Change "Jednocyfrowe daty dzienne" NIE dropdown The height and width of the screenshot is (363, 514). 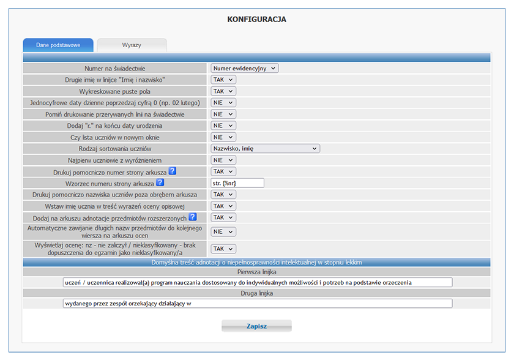click(x=223, y=103)
